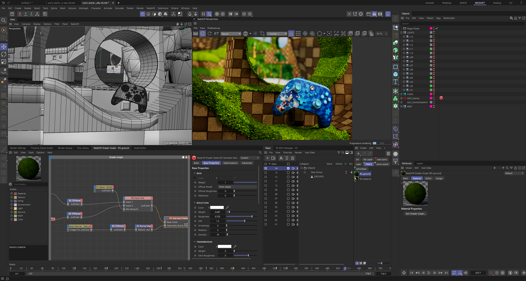Click the add take plus icon

(x=268, y=158)
